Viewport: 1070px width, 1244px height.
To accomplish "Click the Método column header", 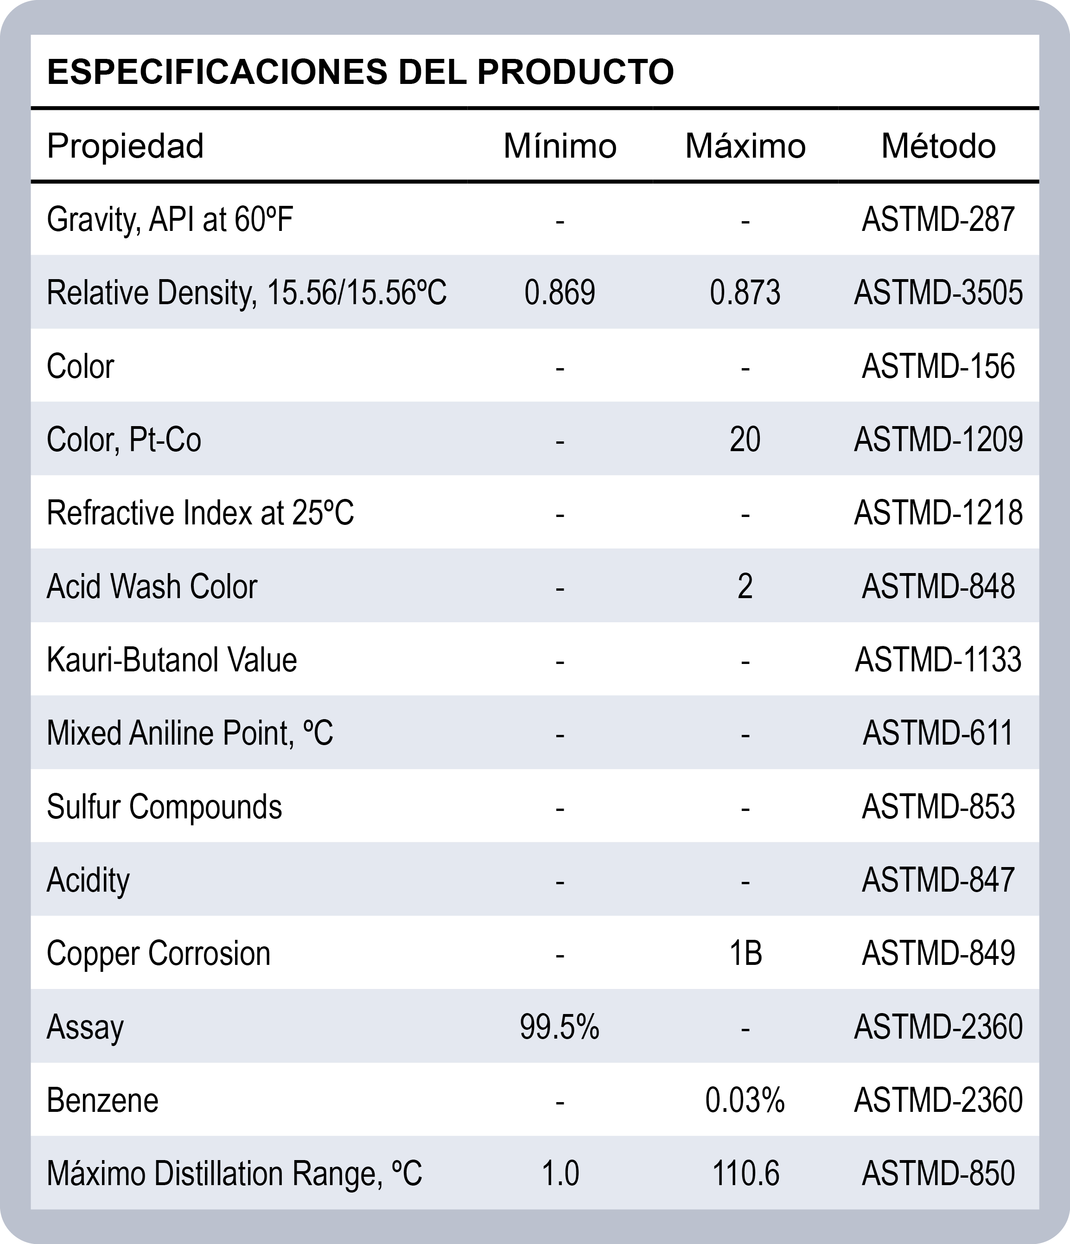I will [938, 146].
